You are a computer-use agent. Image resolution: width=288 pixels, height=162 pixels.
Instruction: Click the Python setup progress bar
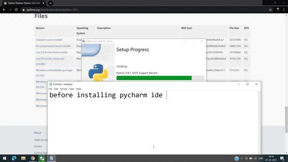tap(160, 78)
